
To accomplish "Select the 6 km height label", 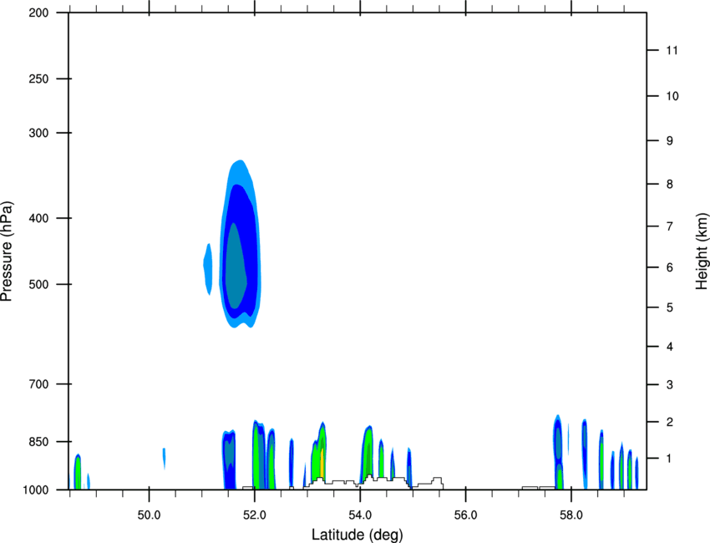I will 669,267.
